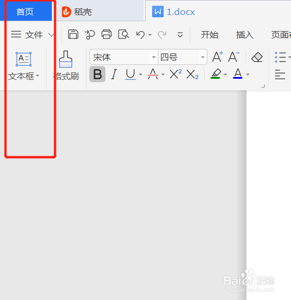
Task: Open the font color dropdown arrow
Action: (x=248, y=74)
